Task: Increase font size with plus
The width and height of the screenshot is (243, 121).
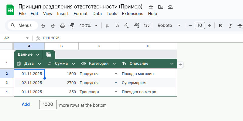Action: tap(210, 25)
